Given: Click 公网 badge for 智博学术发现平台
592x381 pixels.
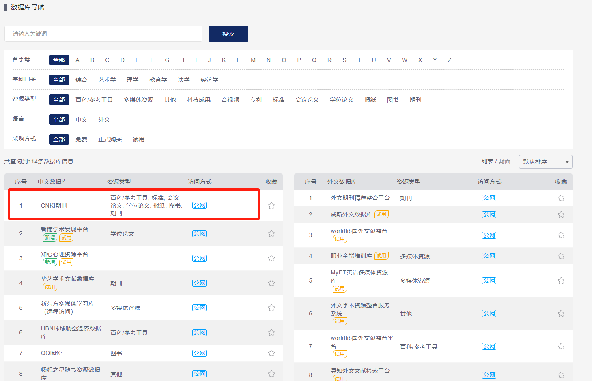Looking at the screenshot, I should [x=199, y=233].
